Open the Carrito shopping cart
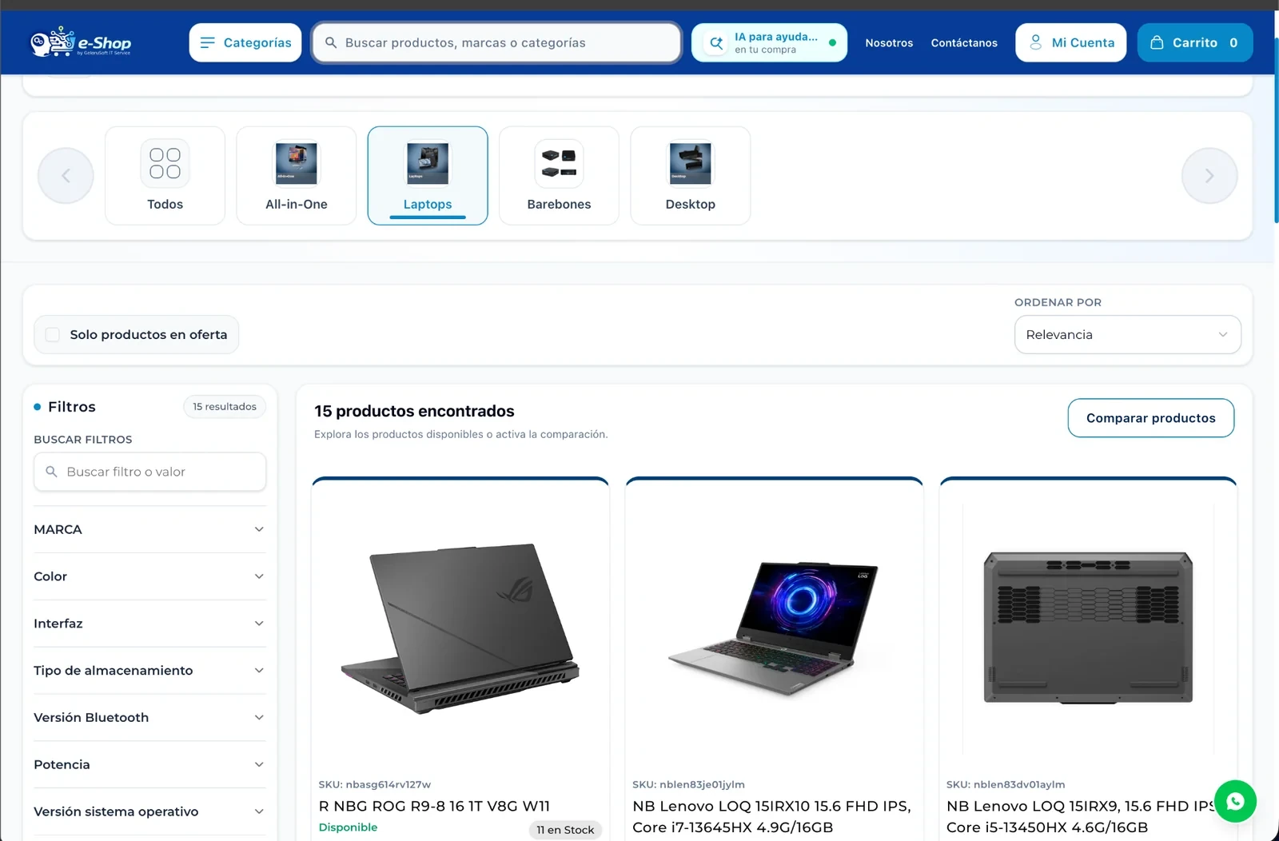This screenshot has height=841, width=1279. click(x=1195, y=42)
